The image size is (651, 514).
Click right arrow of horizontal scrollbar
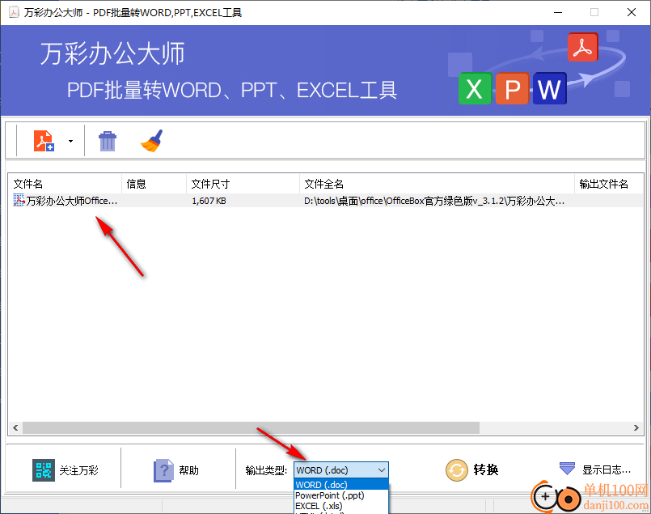click(x=636, y=427)
